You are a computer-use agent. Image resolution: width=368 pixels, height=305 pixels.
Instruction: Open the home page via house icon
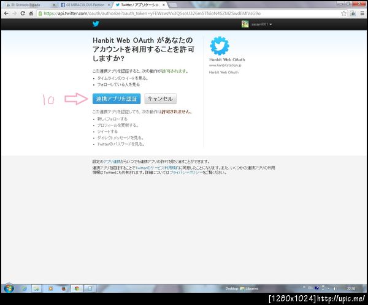pyautogui.click(x=31, y=13)
